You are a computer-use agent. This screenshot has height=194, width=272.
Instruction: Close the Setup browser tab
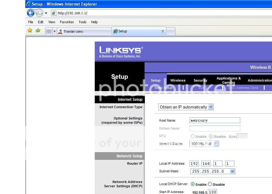click(x=163, y=31)
